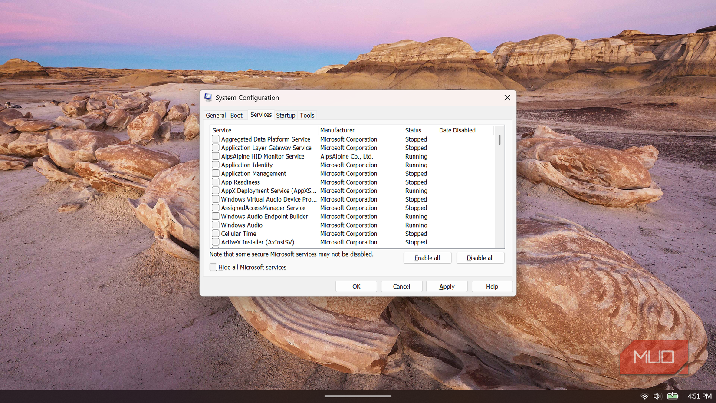716x403 pixels.
Task: Click the Enable all button
Action: (x=427, y=258)
